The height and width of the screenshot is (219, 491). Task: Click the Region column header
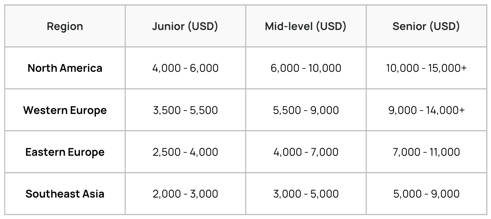point(65,26)
